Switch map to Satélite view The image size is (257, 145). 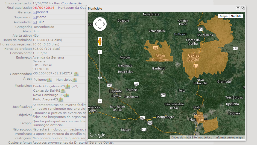pyautogui.click(x=236, y=16)
